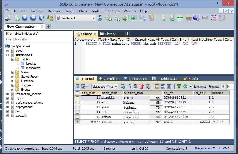Click the red delete rows trash icon
238x154 pixels.
142,86
